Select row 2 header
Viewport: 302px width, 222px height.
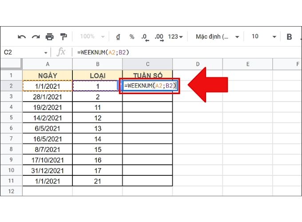(x=11, y=86)
